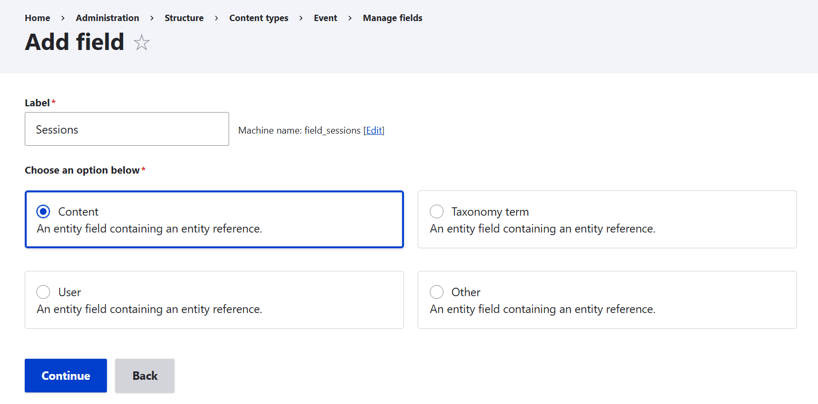This screenshot has width=818, height=404.
Task: Open the Content types breadcrumb link
Action: click(x=259, y=17)
